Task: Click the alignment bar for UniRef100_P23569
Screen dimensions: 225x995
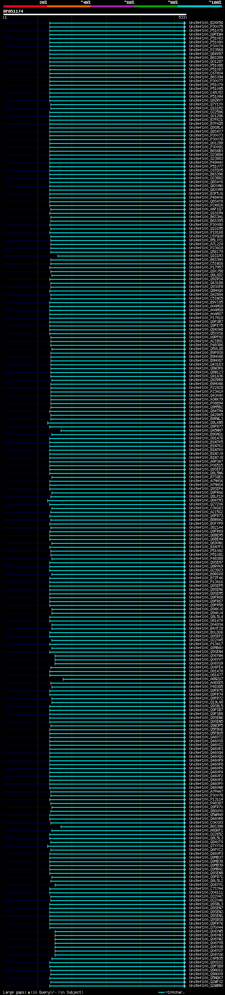Action: pyautogui.click(x=117, y=50)
